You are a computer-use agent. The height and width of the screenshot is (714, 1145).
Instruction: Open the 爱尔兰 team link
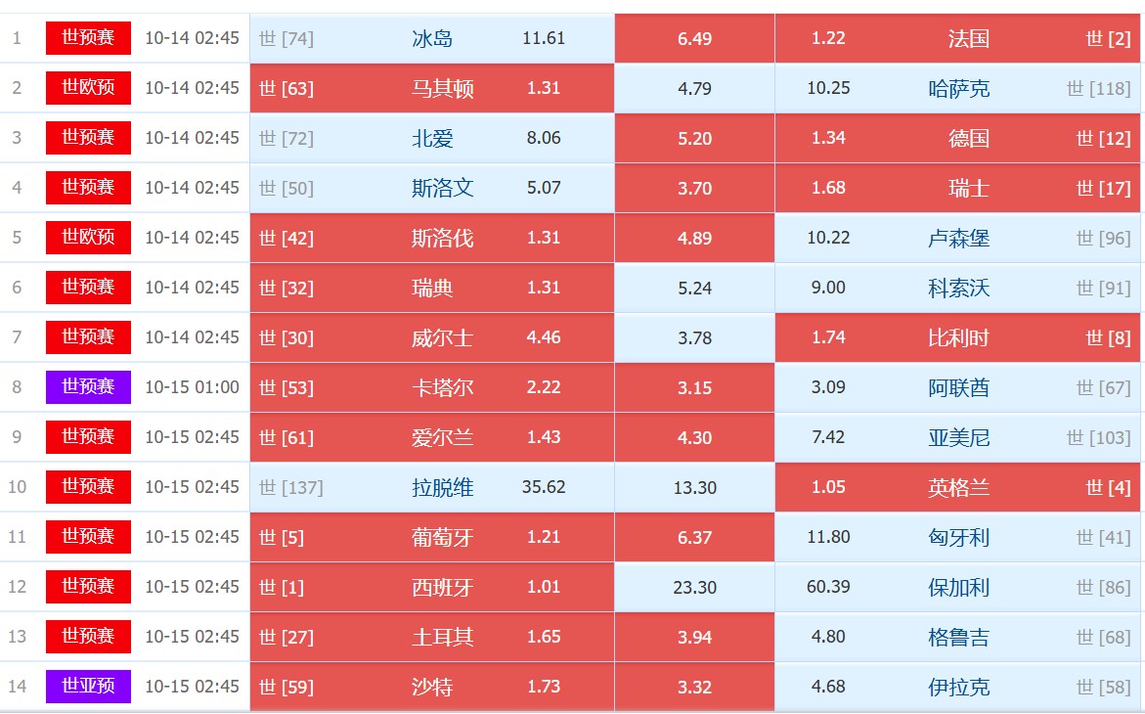(442, 437)
